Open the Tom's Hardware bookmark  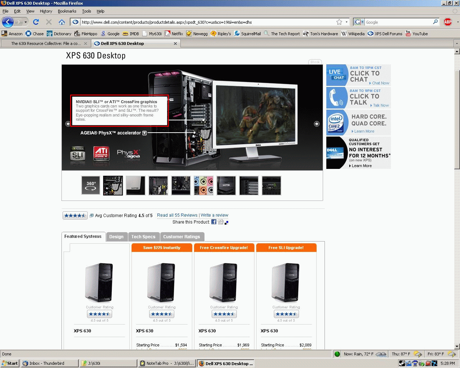(x=321, y=33)
